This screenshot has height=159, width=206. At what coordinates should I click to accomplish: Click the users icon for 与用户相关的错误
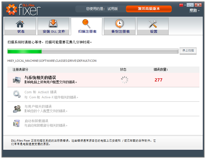pyautogui.click(x=17, y=109)
